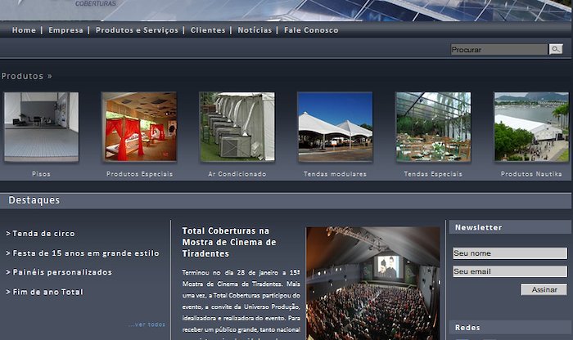Open the Home menu item

pyautogui.click(x=24, y=30)
